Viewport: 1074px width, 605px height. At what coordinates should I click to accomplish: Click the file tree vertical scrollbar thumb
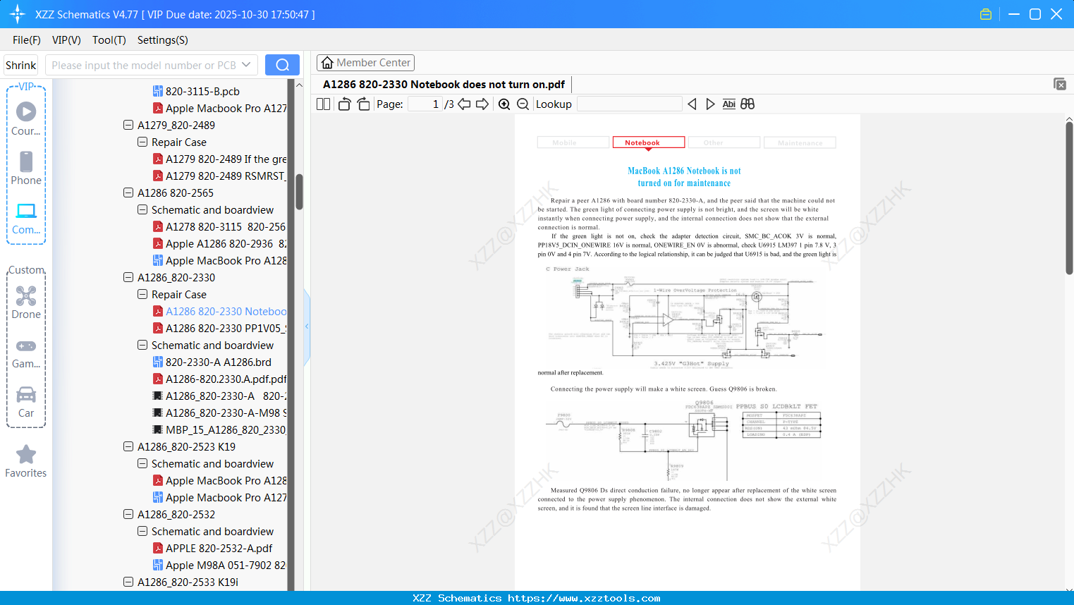pyautogui.click(x=299, y=192)
